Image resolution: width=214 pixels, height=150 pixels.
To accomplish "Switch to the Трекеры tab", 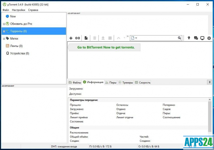I will click(125, 82).
